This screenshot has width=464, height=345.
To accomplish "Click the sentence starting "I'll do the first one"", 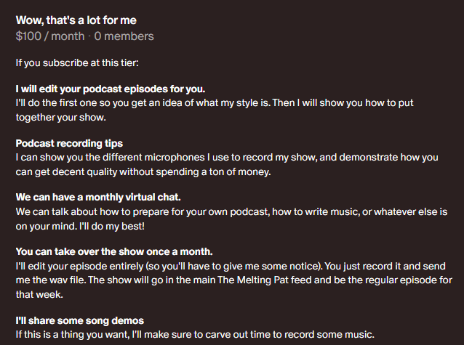I will 215,103.
